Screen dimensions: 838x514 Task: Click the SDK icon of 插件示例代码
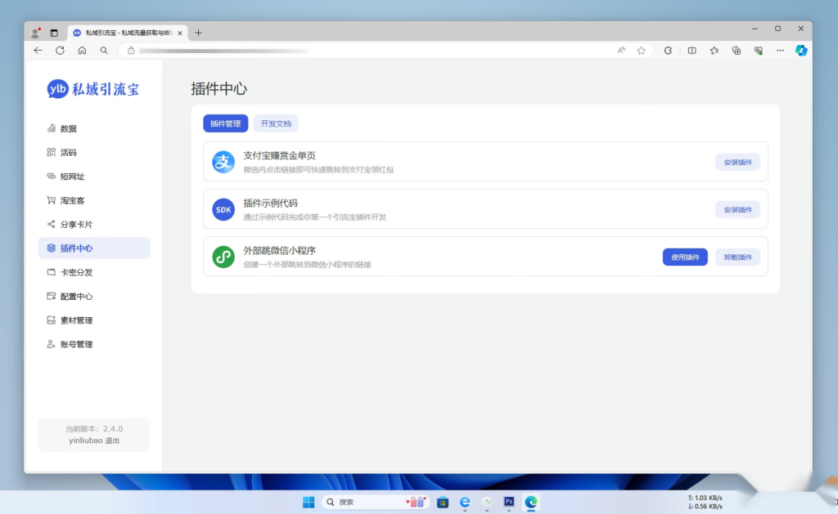[223, 208]
